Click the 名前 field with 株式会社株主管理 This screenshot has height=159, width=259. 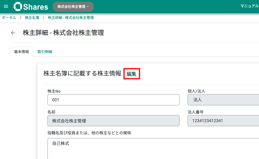click(x=113, y=121)
